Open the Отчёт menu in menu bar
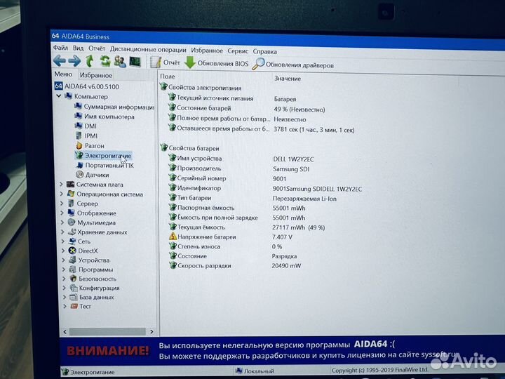 pyautogui.click(x=97, y=48)
